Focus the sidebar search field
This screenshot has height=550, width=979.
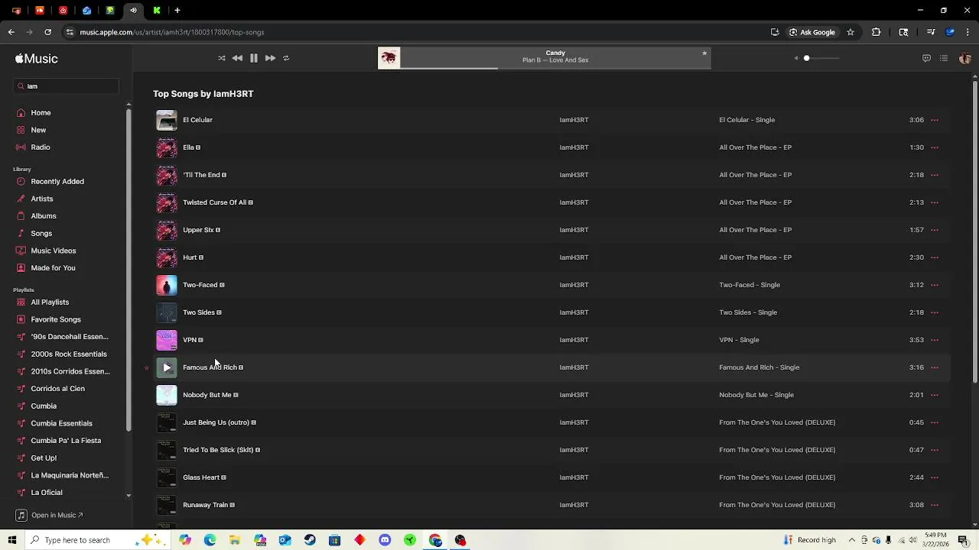[x=67, y=86]
